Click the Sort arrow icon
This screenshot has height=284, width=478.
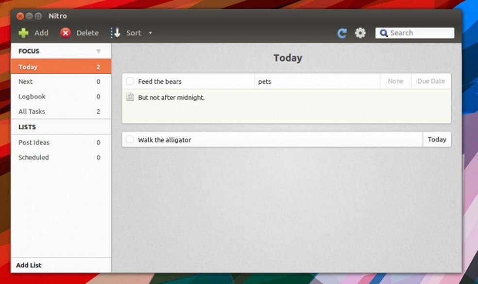116,33
